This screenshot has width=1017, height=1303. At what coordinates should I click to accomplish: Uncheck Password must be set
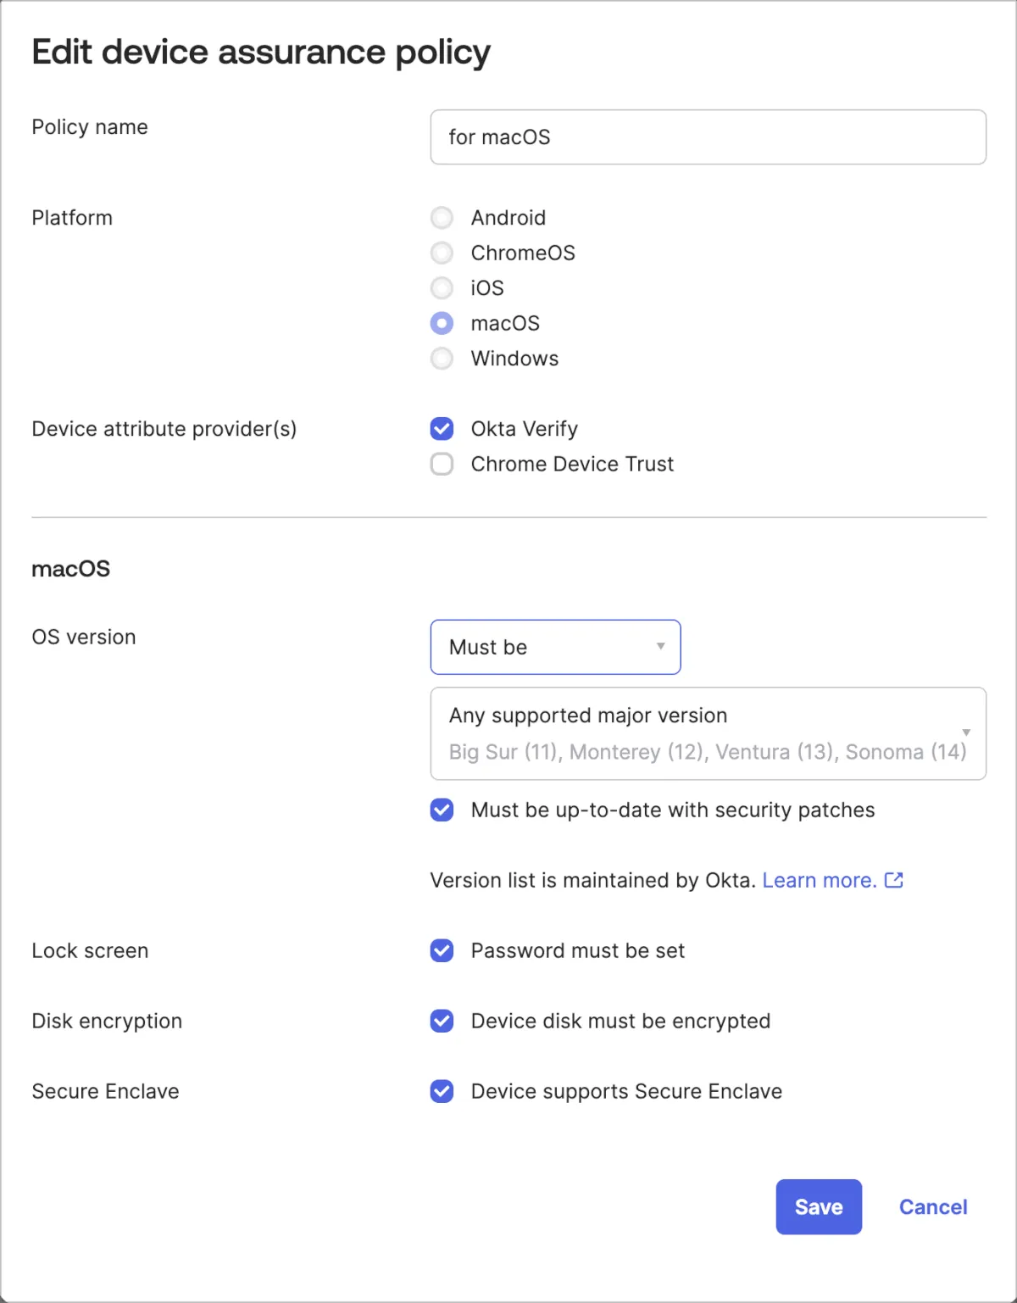click(442, 951)
